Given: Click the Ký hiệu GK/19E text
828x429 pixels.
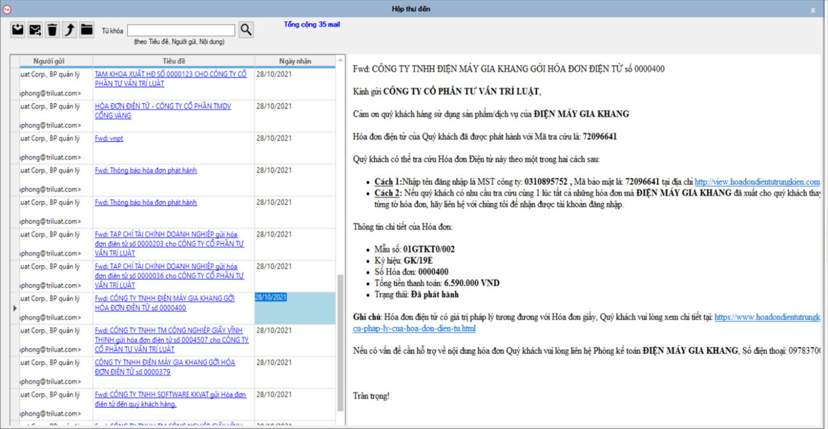Looking at the screenshot, I should click(x=404, y=261).
